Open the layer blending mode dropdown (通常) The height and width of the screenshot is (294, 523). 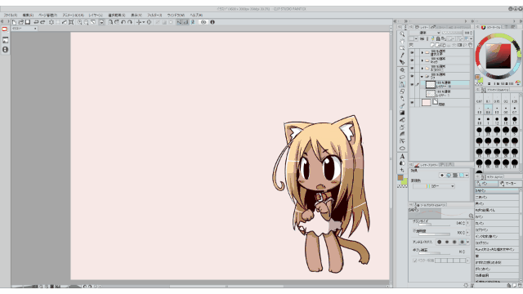tap(426, 33)
